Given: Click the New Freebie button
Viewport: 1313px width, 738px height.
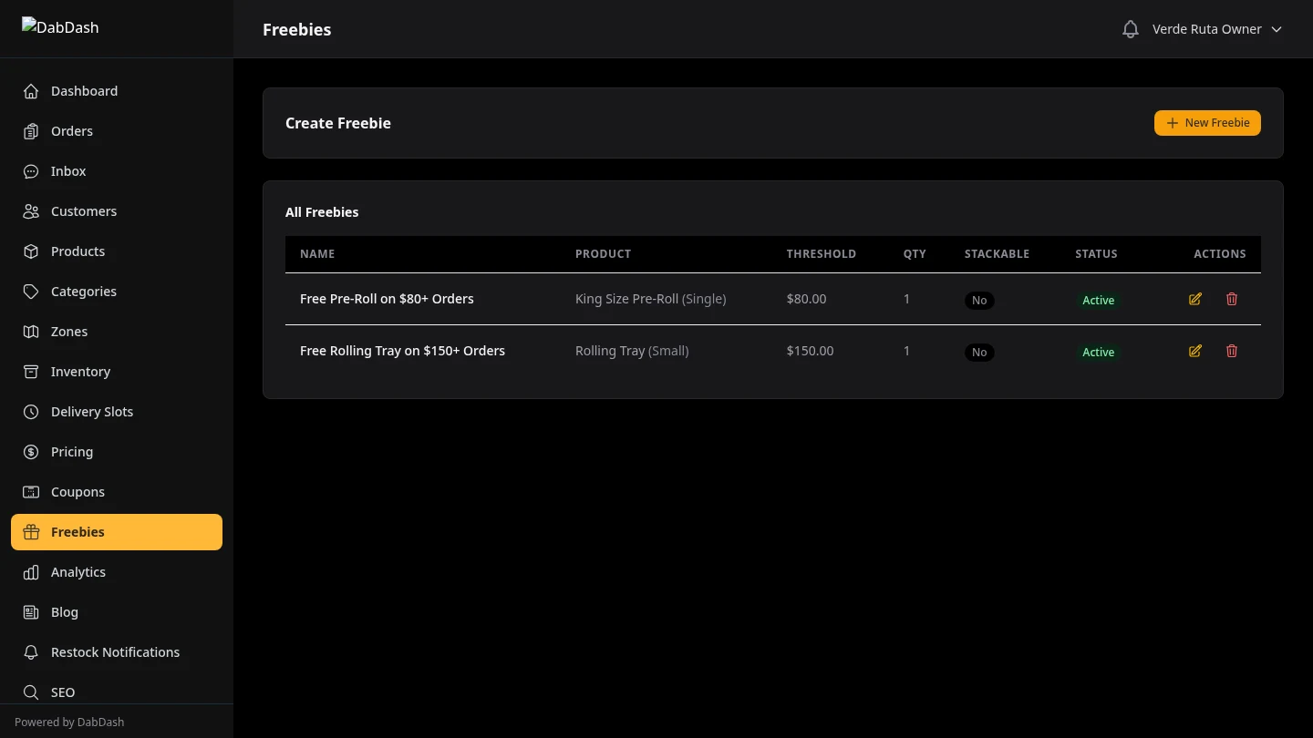Looking at the screenshot, I should pos(1207,122).
